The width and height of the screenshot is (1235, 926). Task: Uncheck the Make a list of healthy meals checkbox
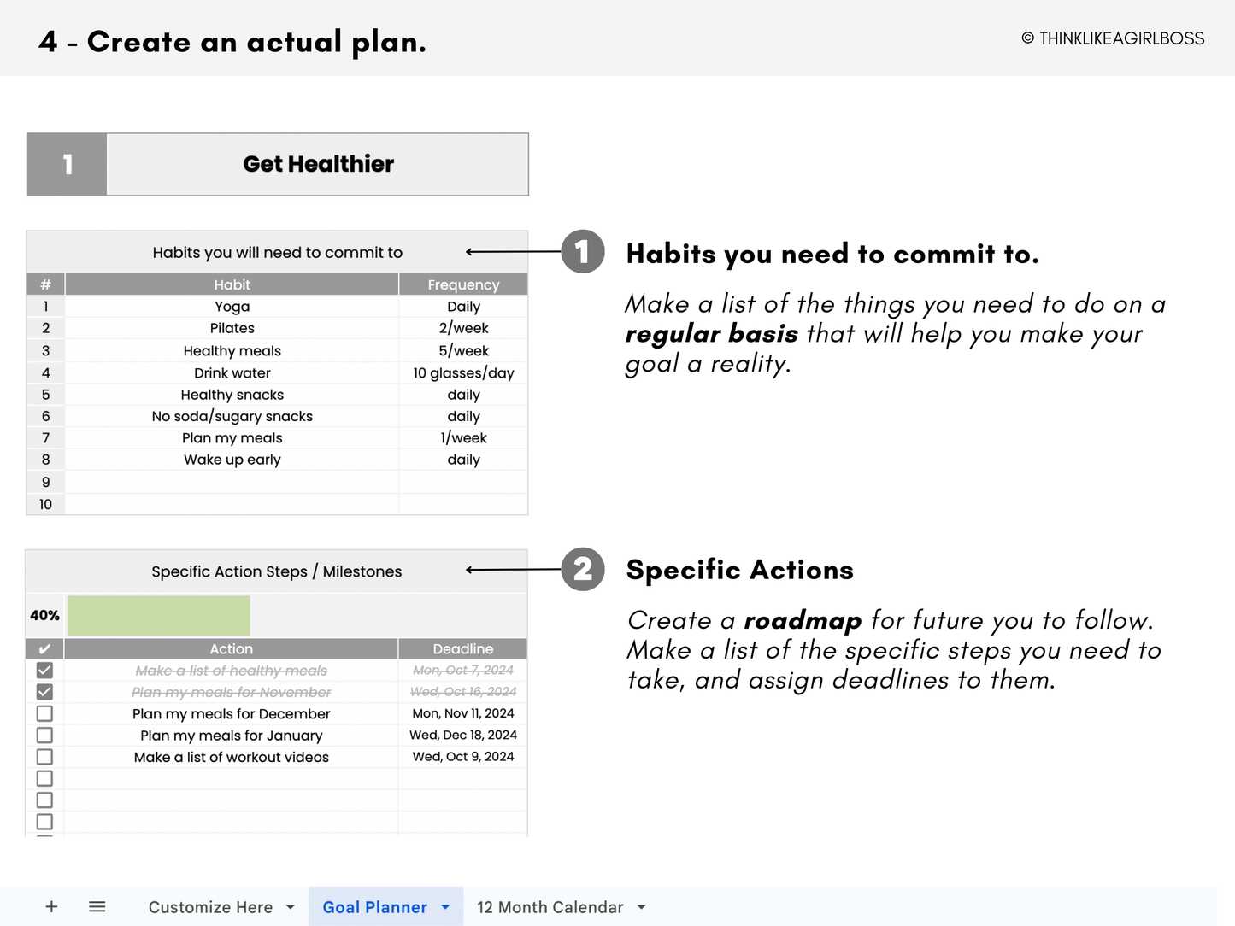44,670
